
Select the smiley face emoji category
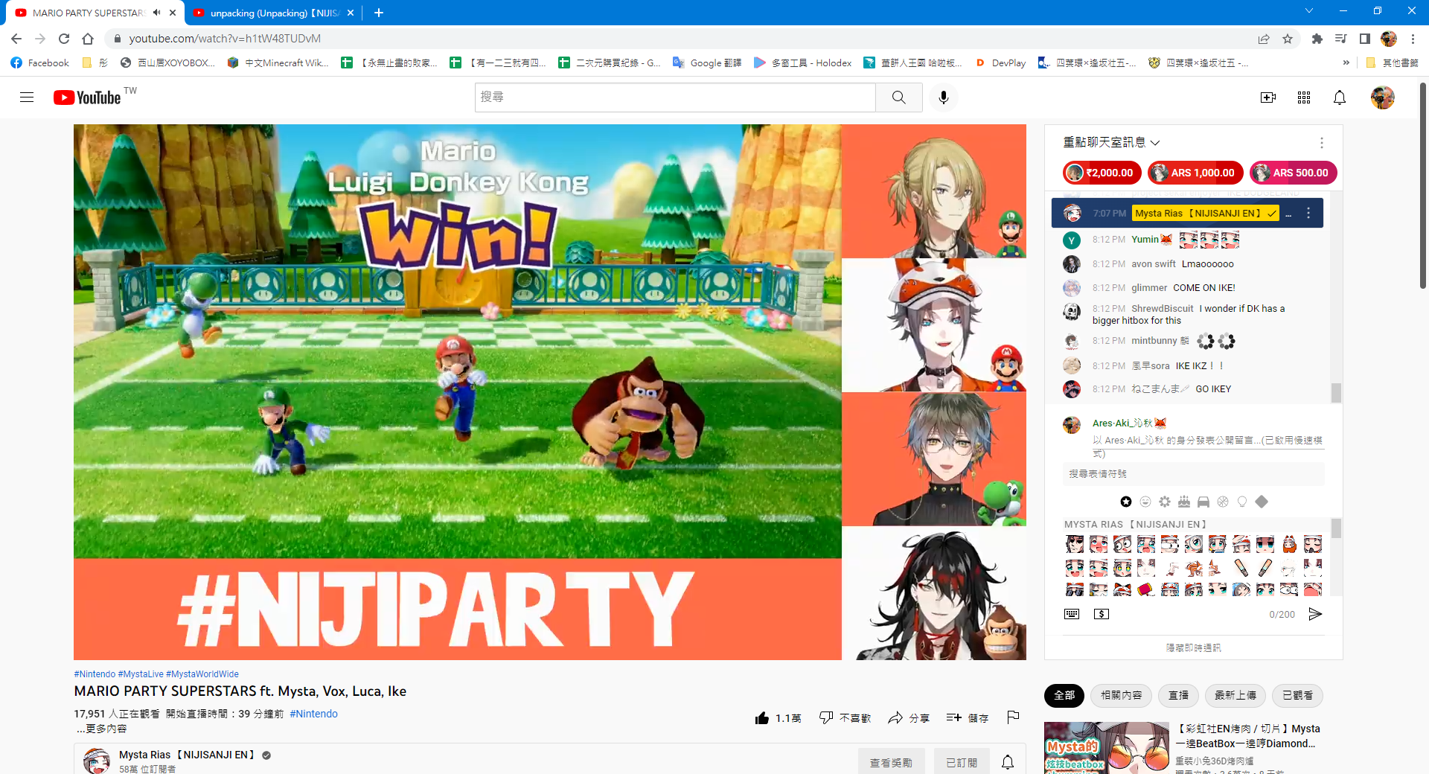[x=1145, y=502]
